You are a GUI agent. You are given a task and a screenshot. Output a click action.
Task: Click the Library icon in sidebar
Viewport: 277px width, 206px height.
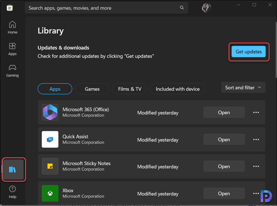[x=12, y=169]
